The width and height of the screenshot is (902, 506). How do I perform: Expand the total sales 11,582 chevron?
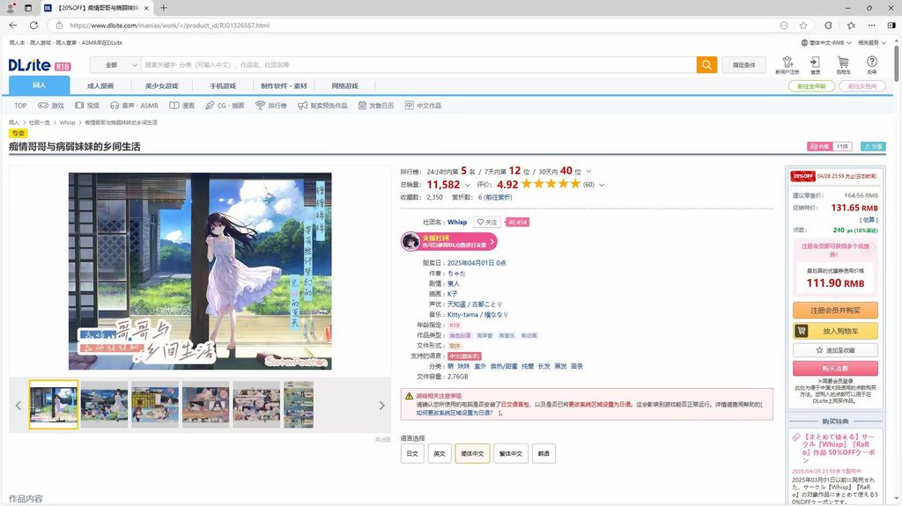click(467, 185)
